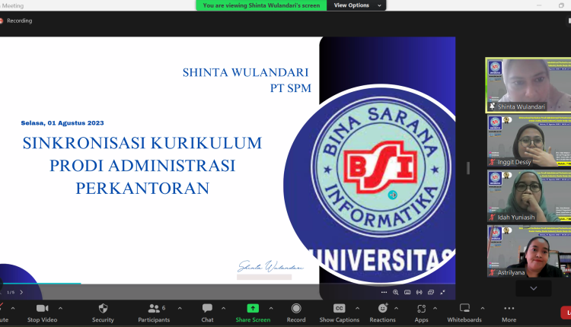Click the Shinta Wulandari signature on the slide
571x327 pixels.
(x=270, y=267)
